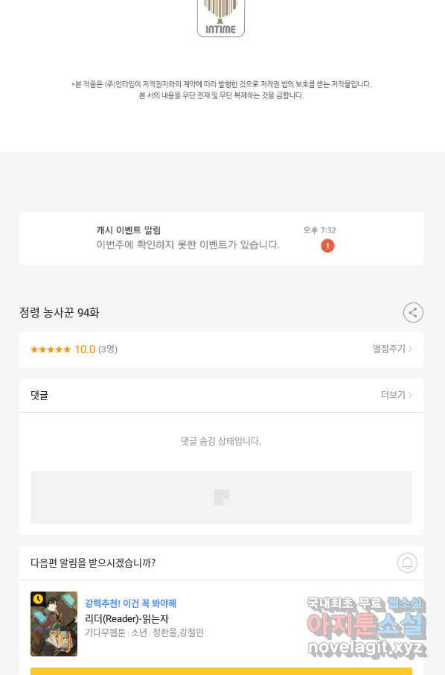Tap the yellow bar at page bottom
445x675 pixels.
[222, 671]
